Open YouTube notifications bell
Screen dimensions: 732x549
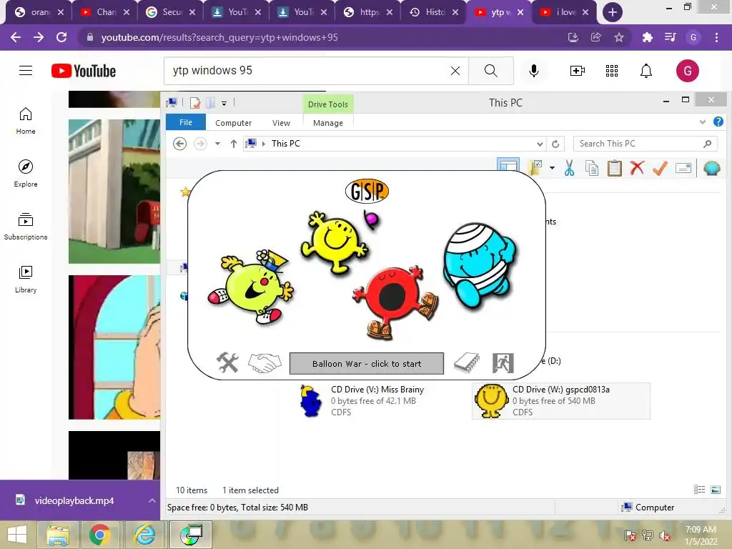click(646, 71)
